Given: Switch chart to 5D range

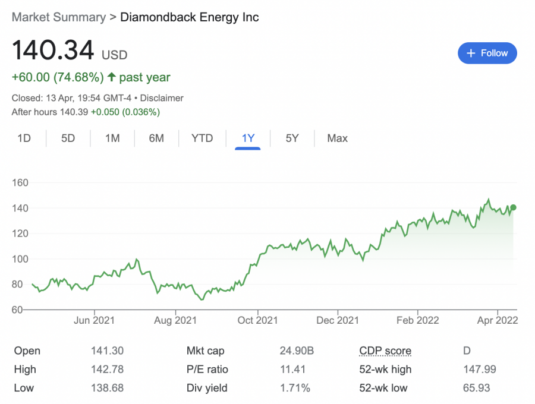Looking at the screenshot, I should click(68, 138).
